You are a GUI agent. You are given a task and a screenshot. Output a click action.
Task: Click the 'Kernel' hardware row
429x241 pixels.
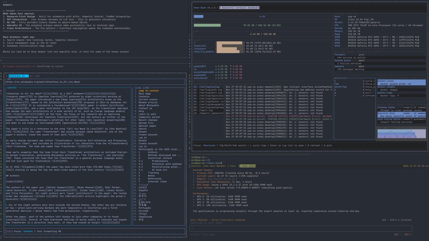pyautogui.click(x=357, y=23)
